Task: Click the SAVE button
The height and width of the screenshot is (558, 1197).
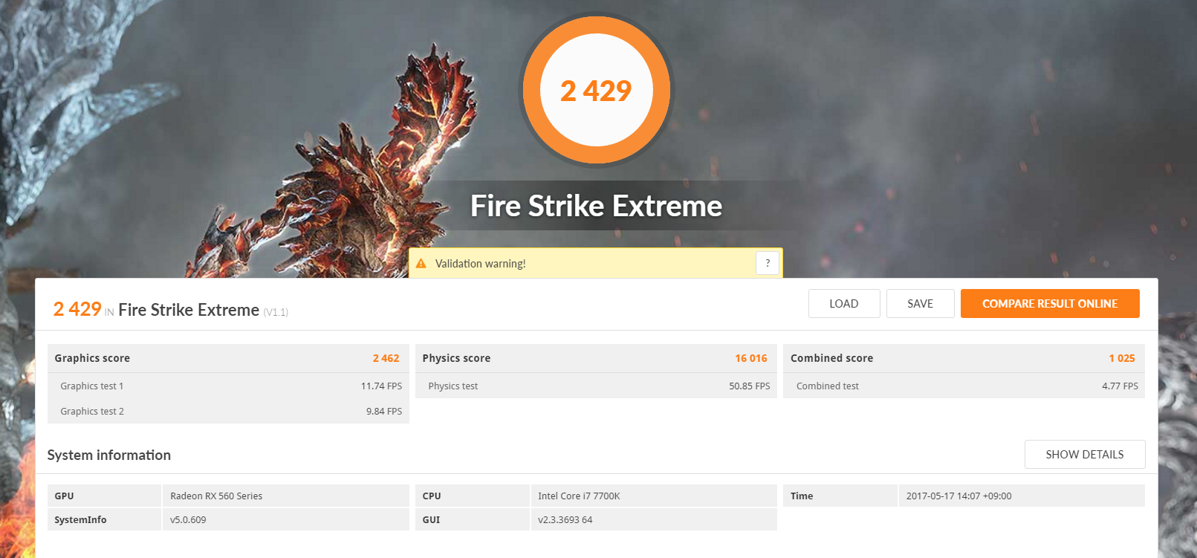Action: [x=920, y=303]
